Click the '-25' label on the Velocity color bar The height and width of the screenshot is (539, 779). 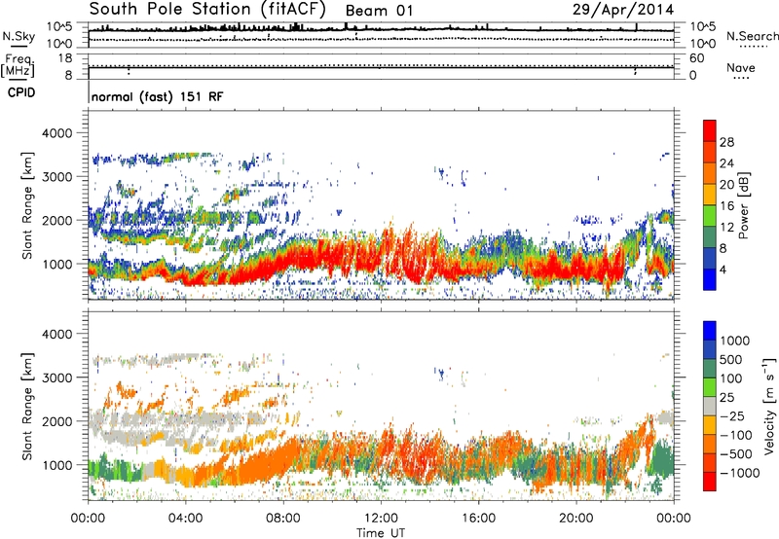click(732, 416)
